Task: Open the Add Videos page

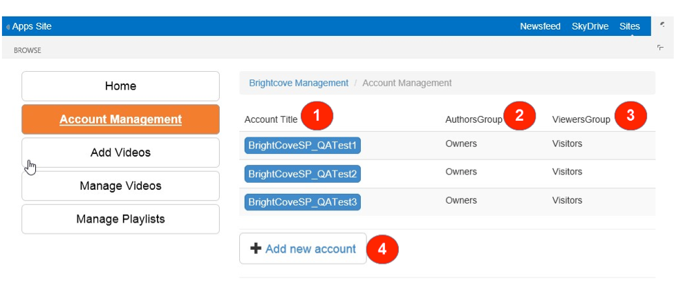Action: 120,153
